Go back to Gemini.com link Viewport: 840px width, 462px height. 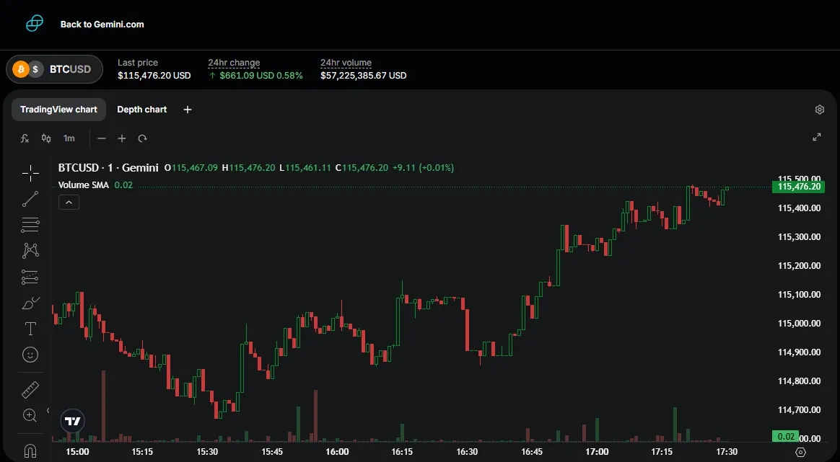[x=102, y=24]
